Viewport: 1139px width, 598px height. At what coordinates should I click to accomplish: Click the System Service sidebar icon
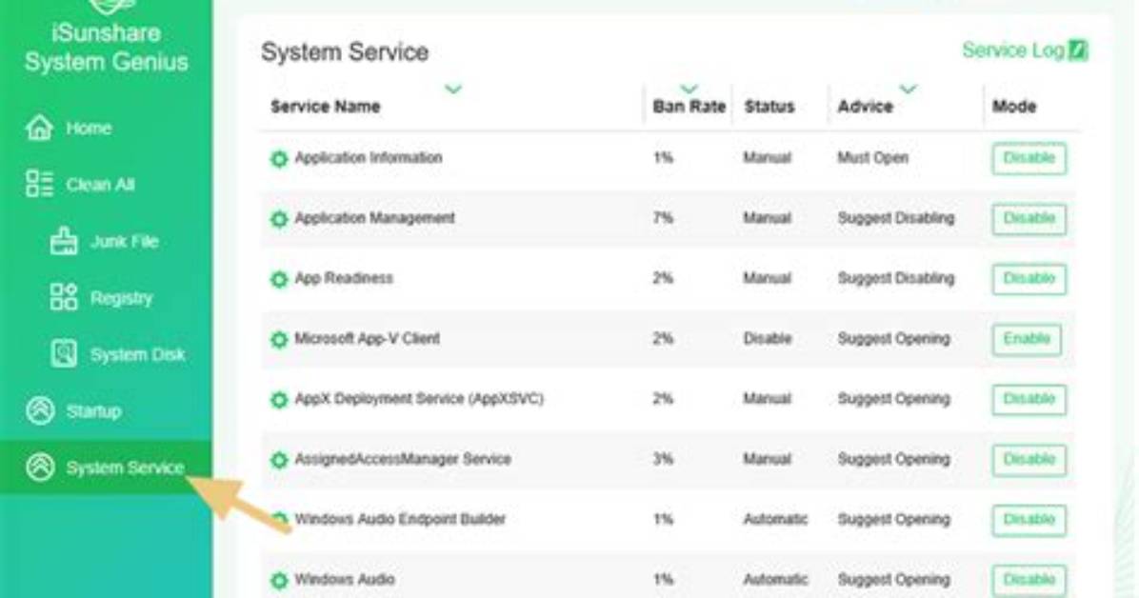click(x=40, y=468)
